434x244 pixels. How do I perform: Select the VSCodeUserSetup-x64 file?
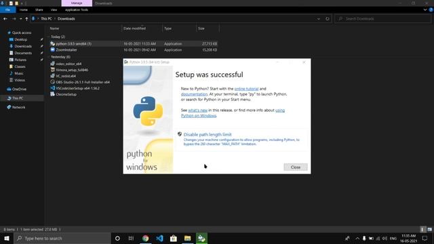[77, 88]
